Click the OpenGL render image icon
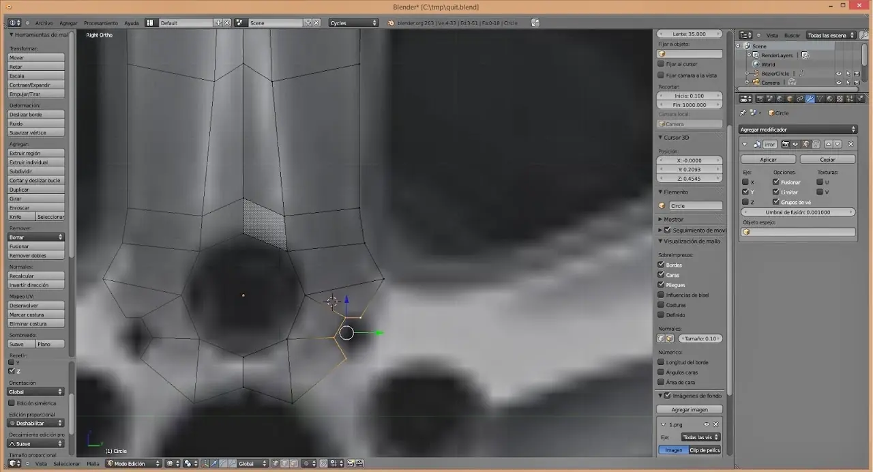This screenshot has width=873, height=472. pyautogui.click(x=350, y=463)
